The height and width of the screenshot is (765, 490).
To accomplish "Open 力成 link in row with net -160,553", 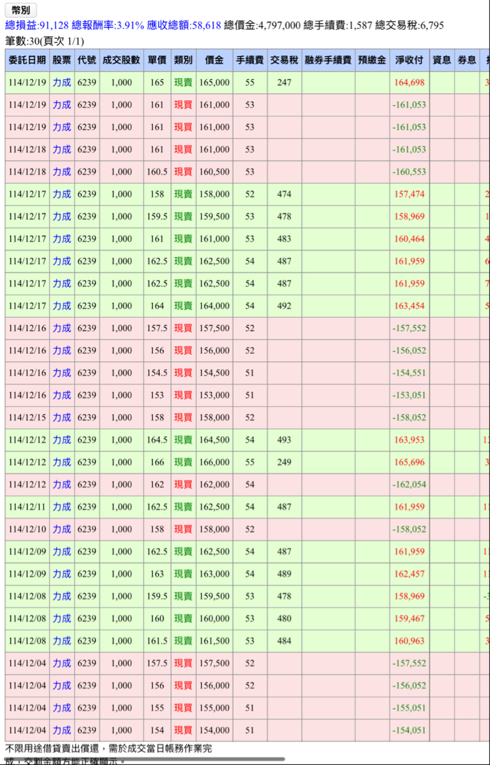I will pos(62,172).
